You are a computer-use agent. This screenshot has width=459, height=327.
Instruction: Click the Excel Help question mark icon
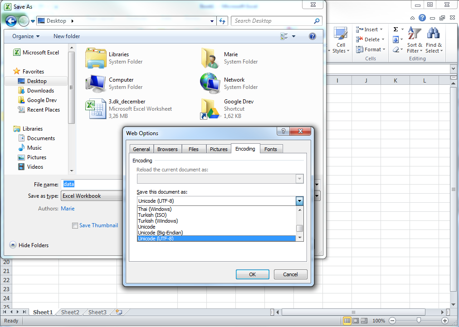coord(422,18)
